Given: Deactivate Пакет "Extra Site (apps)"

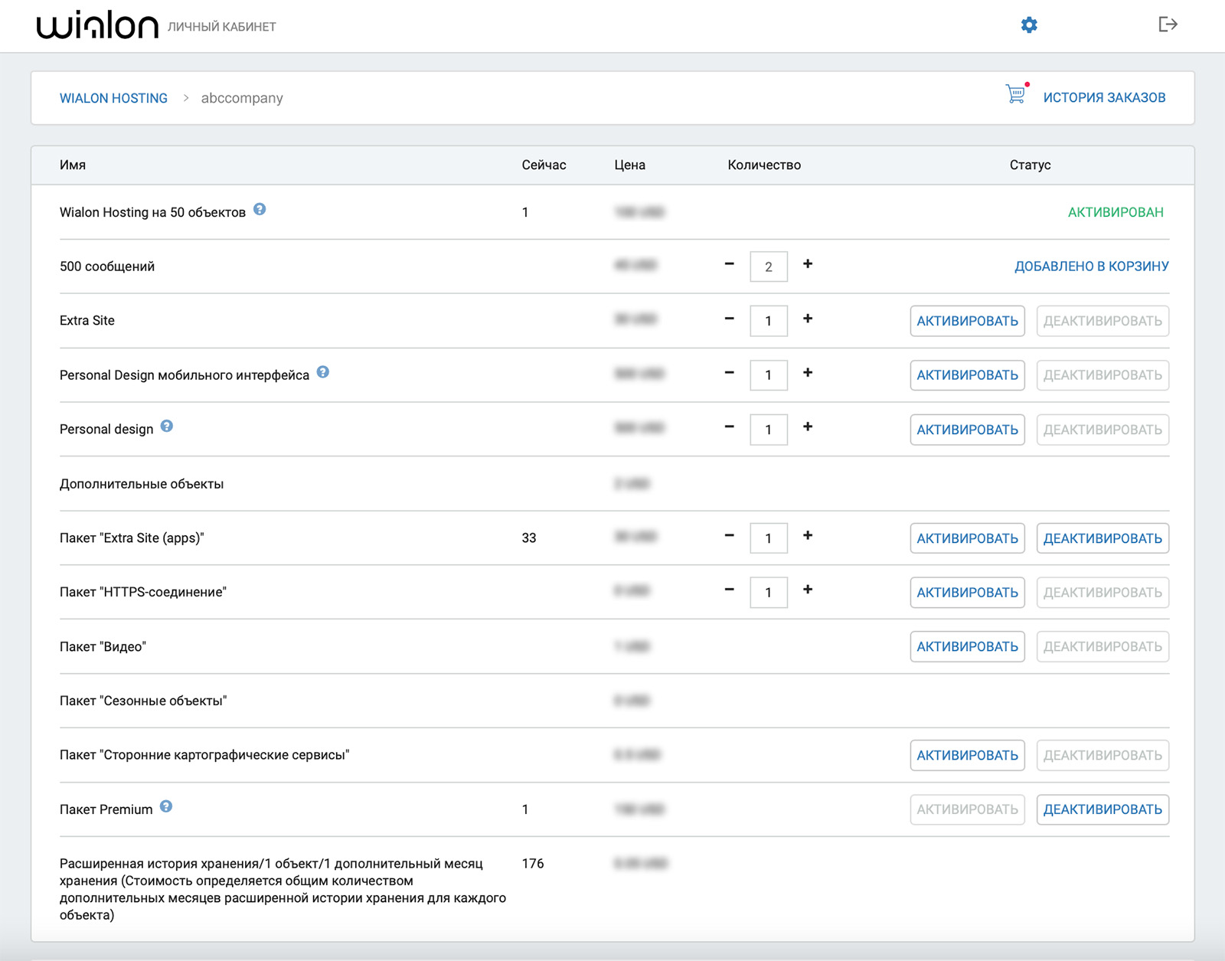Looking at the screenshot, I should click(1102, 538).
